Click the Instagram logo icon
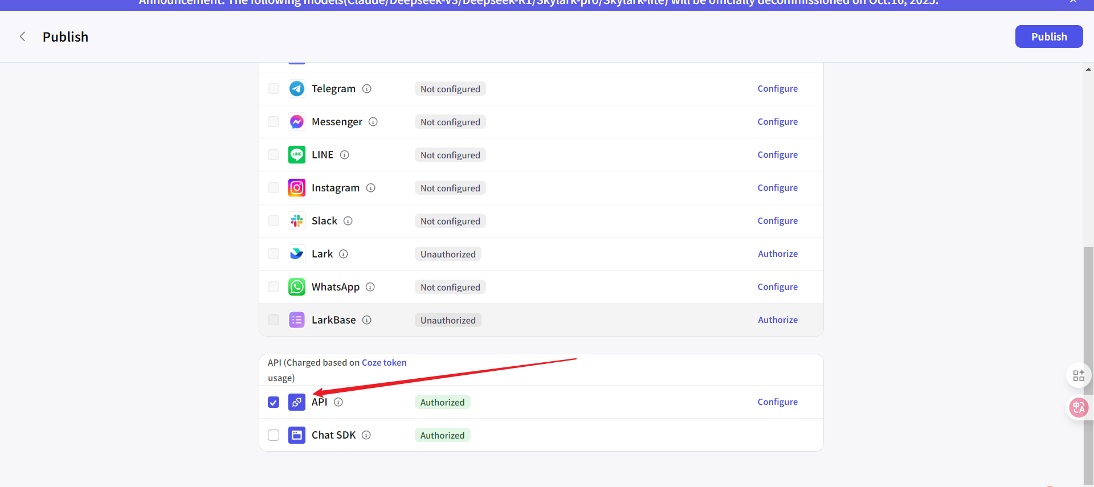The height and width of the screenshot is (487, 1094). 296,188
